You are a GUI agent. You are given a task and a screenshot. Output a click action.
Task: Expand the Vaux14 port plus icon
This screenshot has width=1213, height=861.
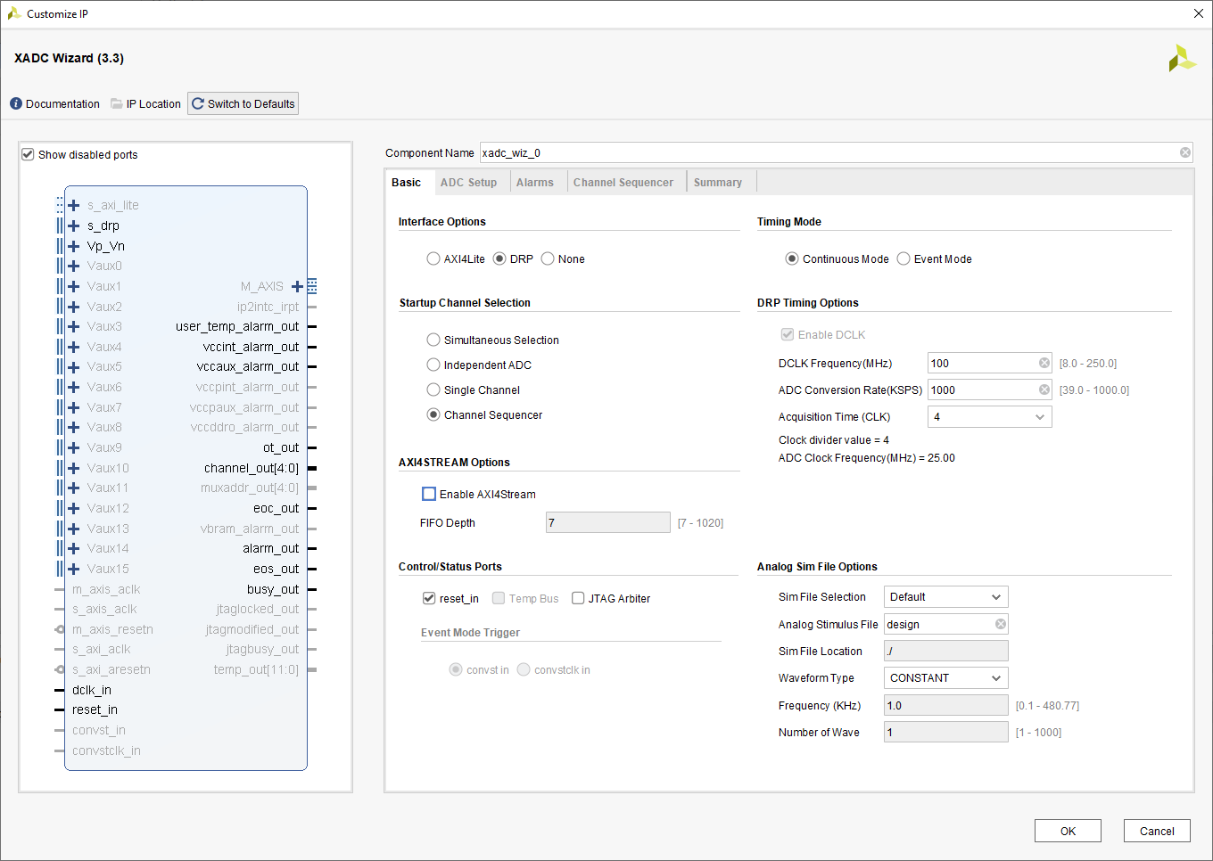pos(74,548)
